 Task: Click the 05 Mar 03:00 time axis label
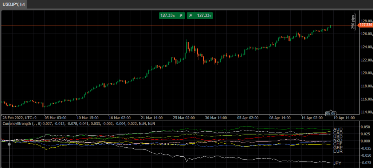coord(56,118)
